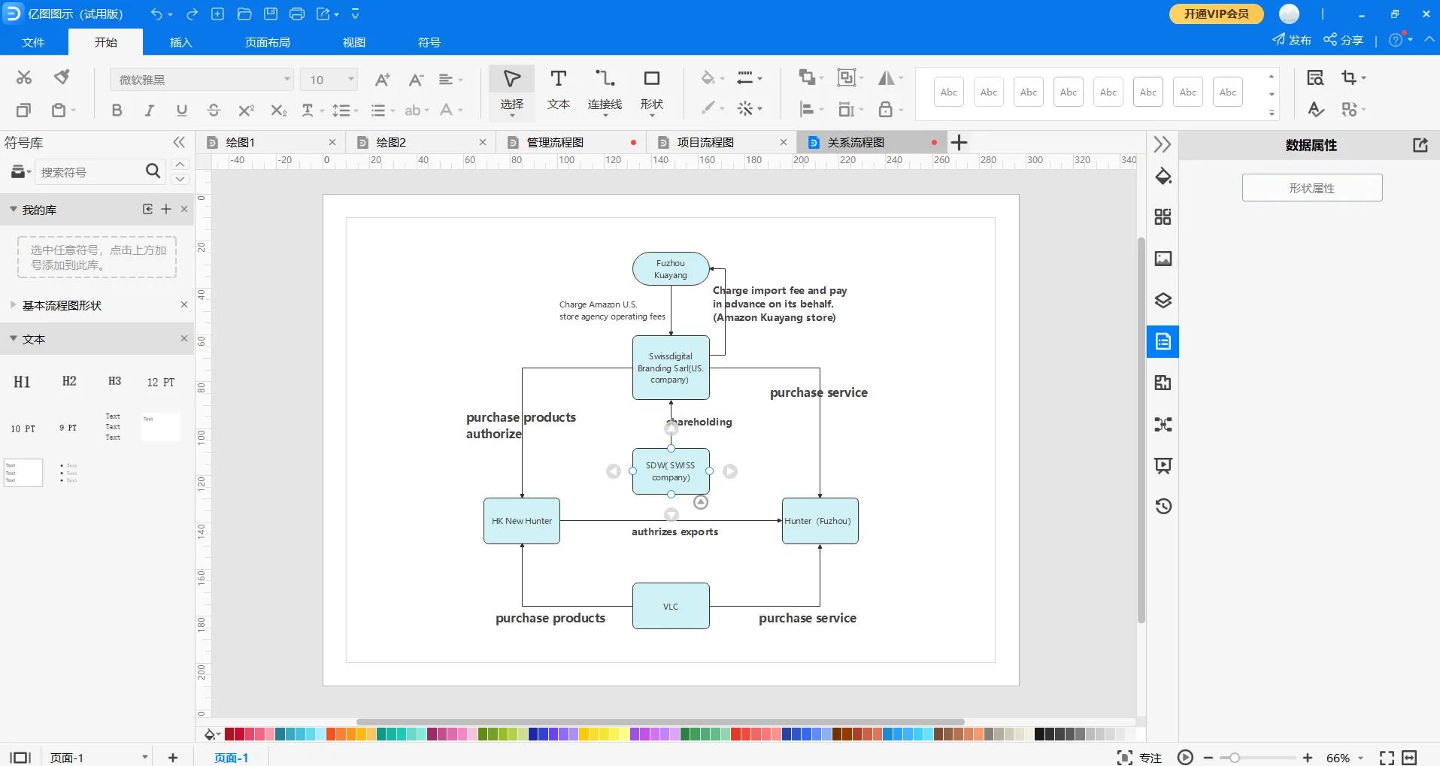
Task: Open the Image panel in right sidebar
Action: 1163,259
